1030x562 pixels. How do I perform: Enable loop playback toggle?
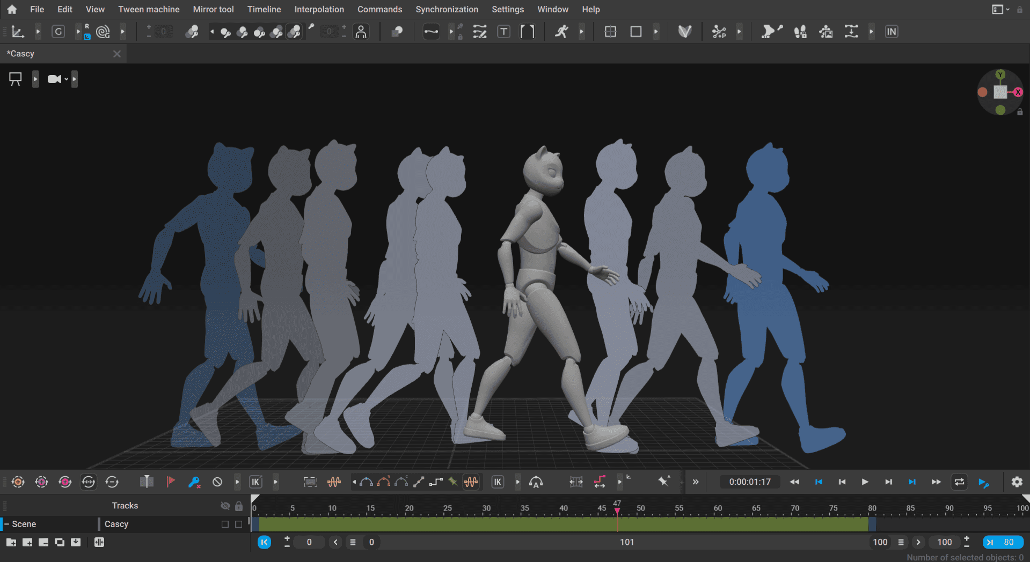(960, 482)
